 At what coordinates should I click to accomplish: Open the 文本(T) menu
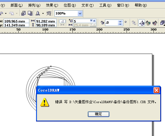click(88, 5)
